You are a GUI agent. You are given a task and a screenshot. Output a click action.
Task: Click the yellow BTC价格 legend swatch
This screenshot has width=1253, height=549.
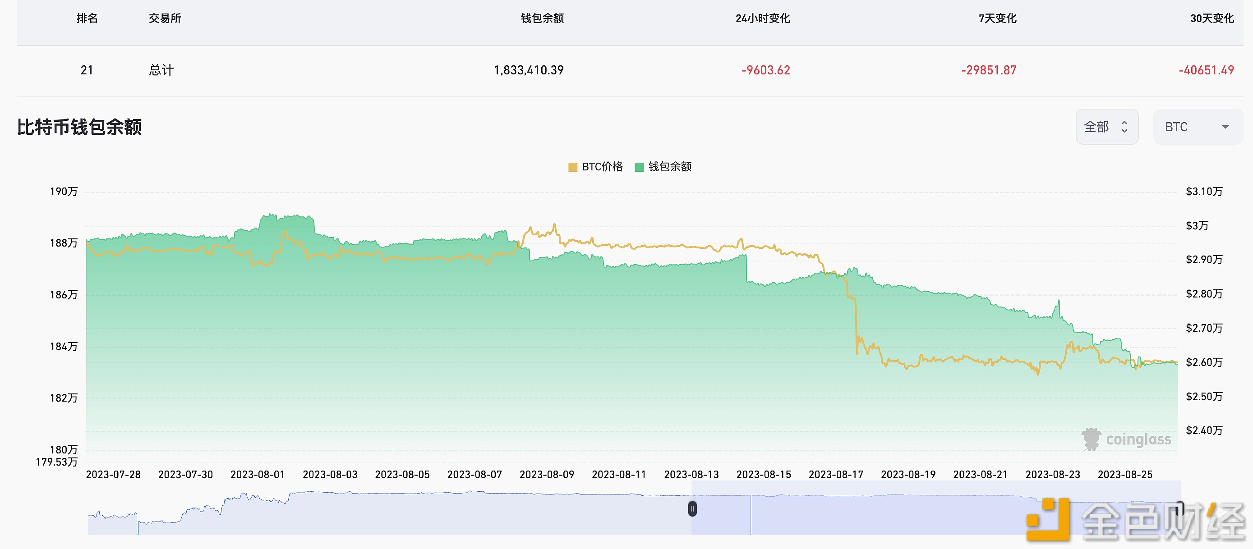pos(572,167)
